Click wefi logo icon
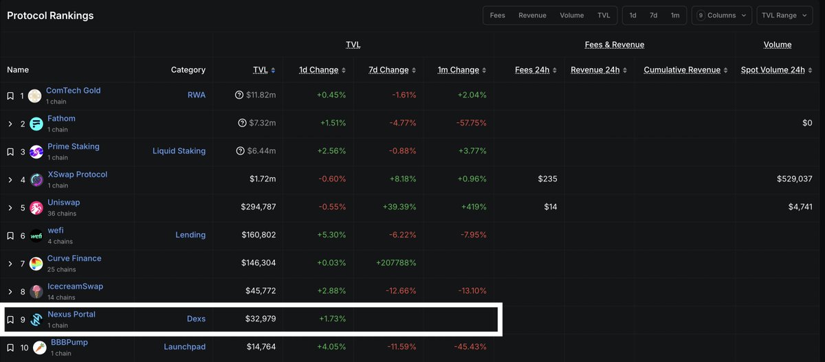This screenshot has height=362, width=825. coord(36,236)
